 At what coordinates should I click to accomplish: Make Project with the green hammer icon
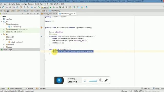click(39, 7)
